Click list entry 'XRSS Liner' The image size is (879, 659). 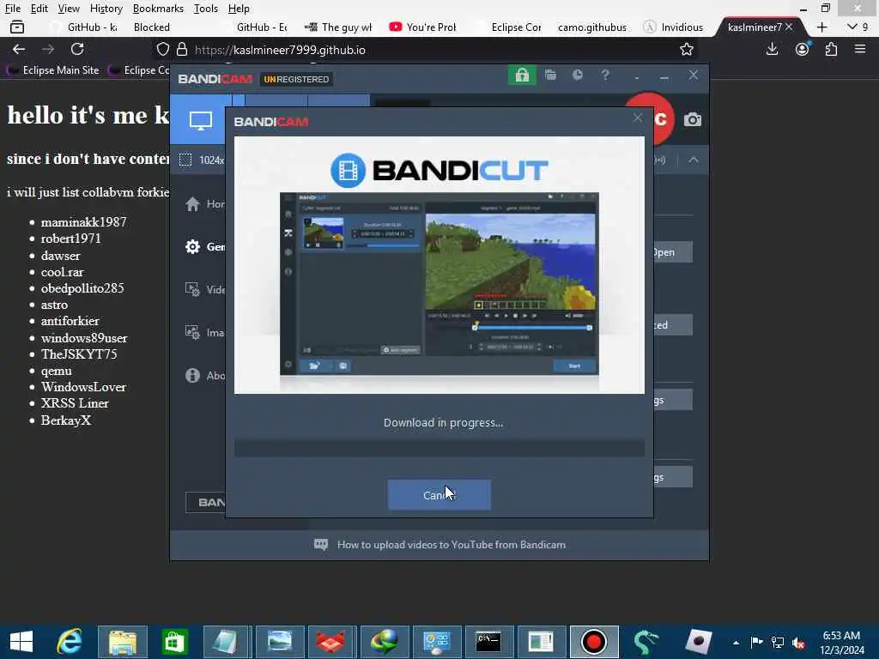(76, 403)
